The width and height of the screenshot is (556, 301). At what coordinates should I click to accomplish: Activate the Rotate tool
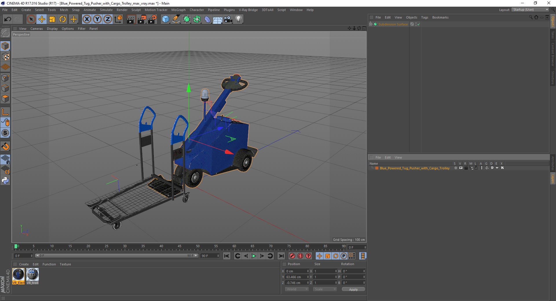tap(63, 19)
